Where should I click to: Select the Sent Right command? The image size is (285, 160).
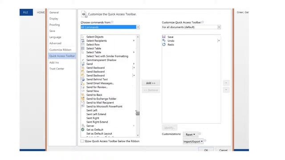point(93,118)
